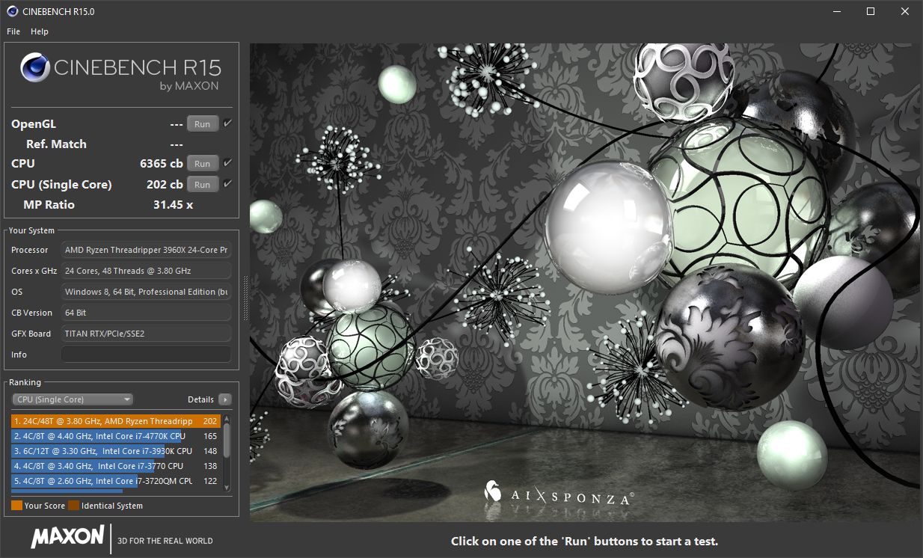Image resolution: width=923 pixels, height=558 pixels.
Task: Click inside the Info text field
Action: tap(146, 354)
